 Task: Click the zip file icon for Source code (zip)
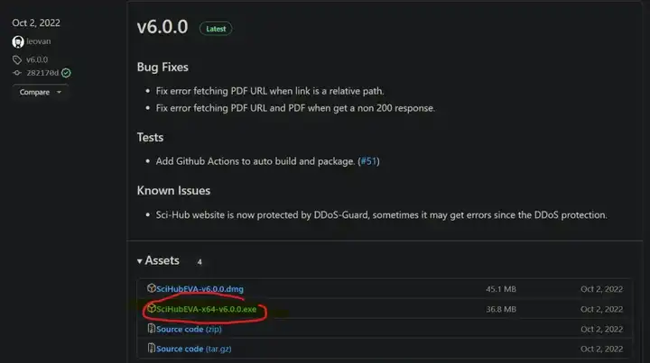pos(152,329)
